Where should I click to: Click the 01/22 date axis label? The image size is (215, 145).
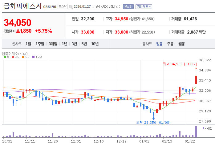point(190,141)
